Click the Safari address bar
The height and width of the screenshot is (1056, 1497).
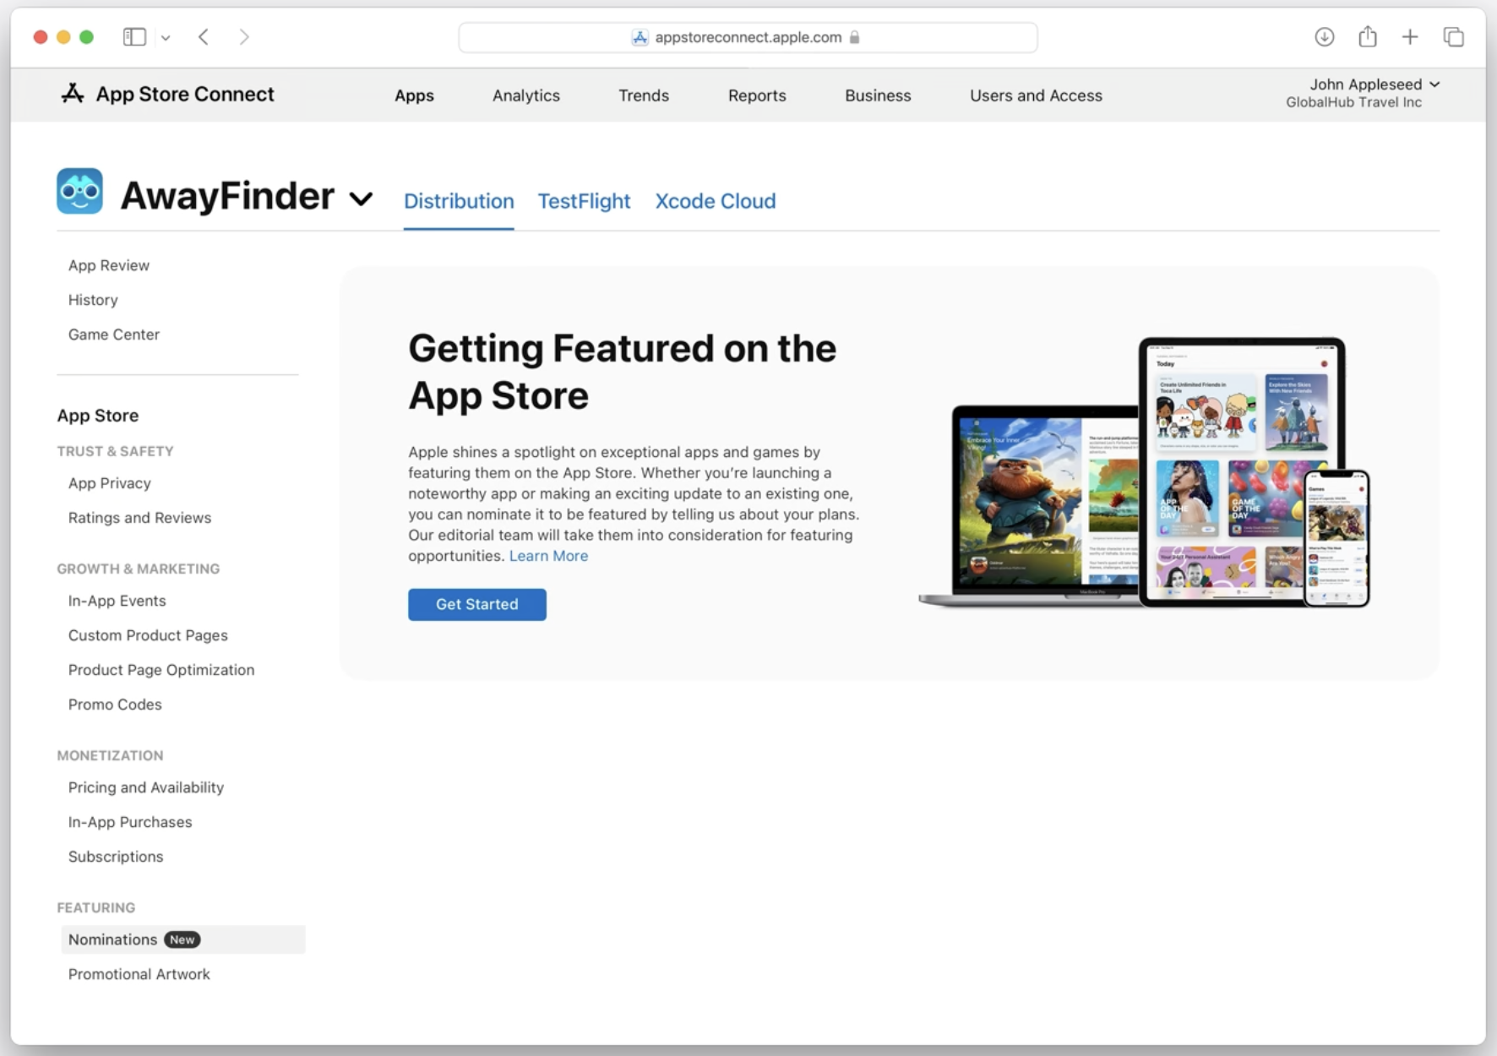[748, 37]
